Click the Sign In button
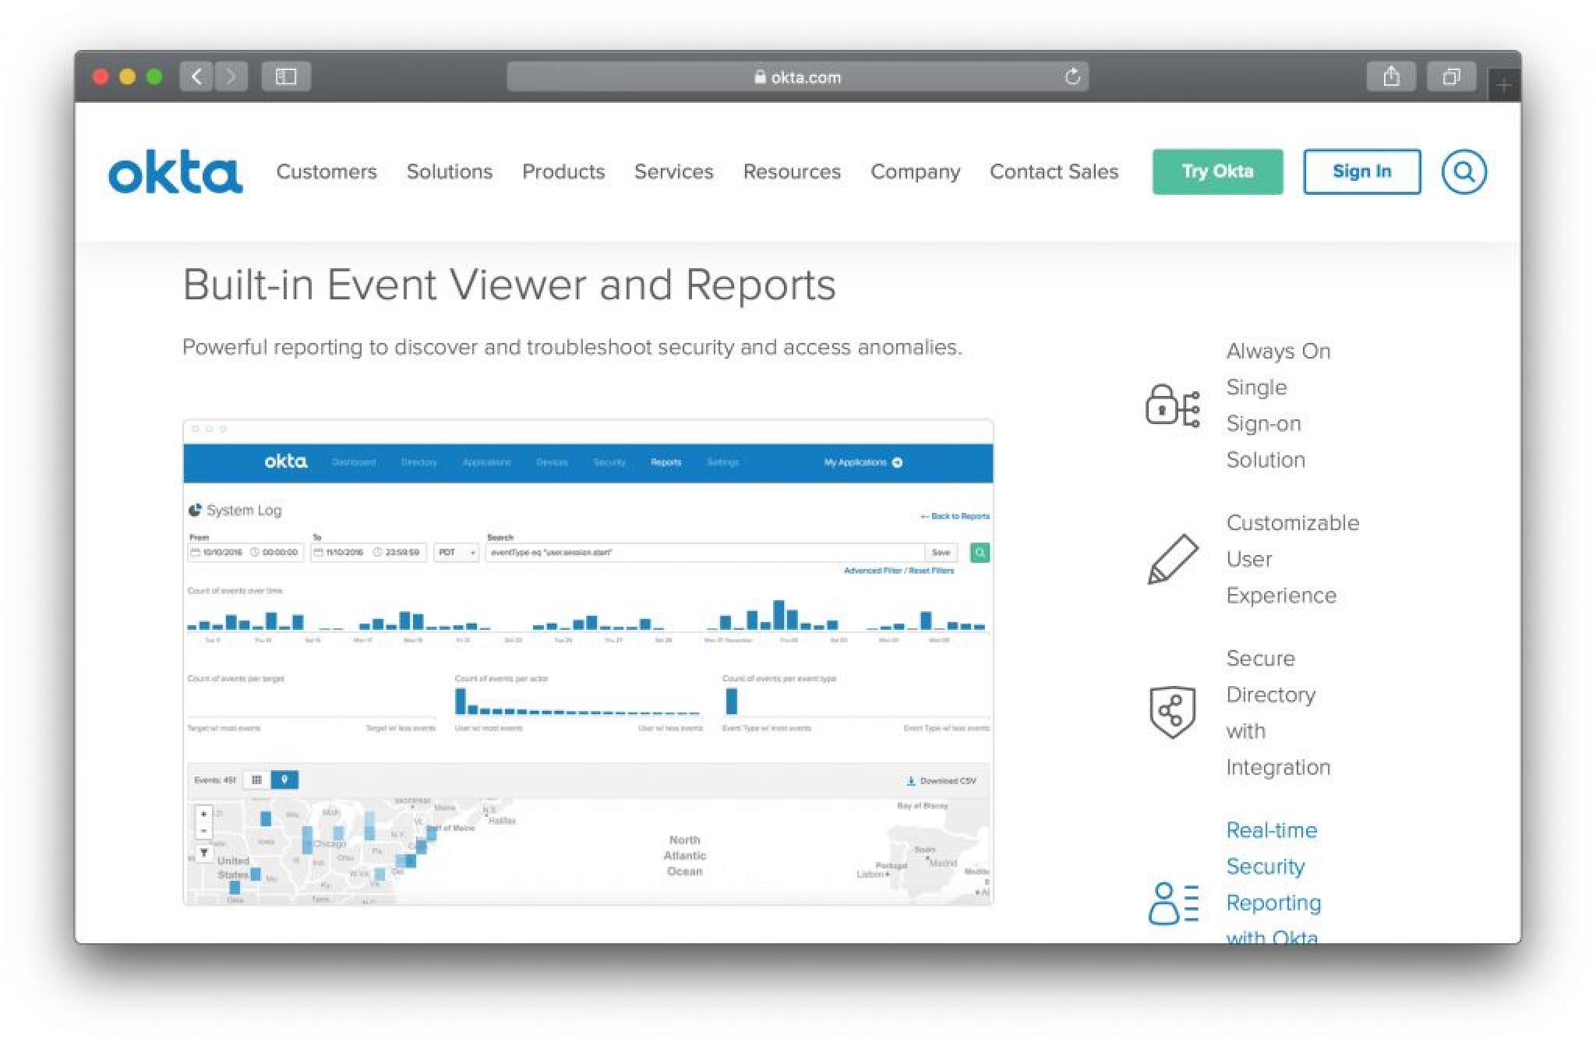Screen dimensions: 1596x1043 (1361, 171)
